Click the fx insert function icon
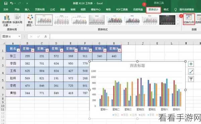This screenshot has height=124, width=201. click(46, 36)
